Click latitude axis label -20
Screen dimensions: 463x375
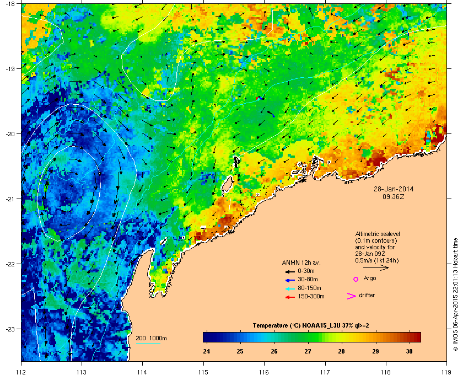10,133
